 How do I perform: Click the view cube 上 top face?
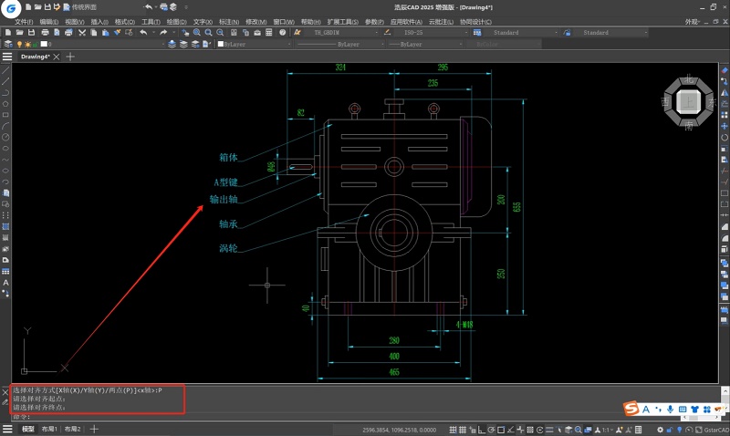(689, 102)
